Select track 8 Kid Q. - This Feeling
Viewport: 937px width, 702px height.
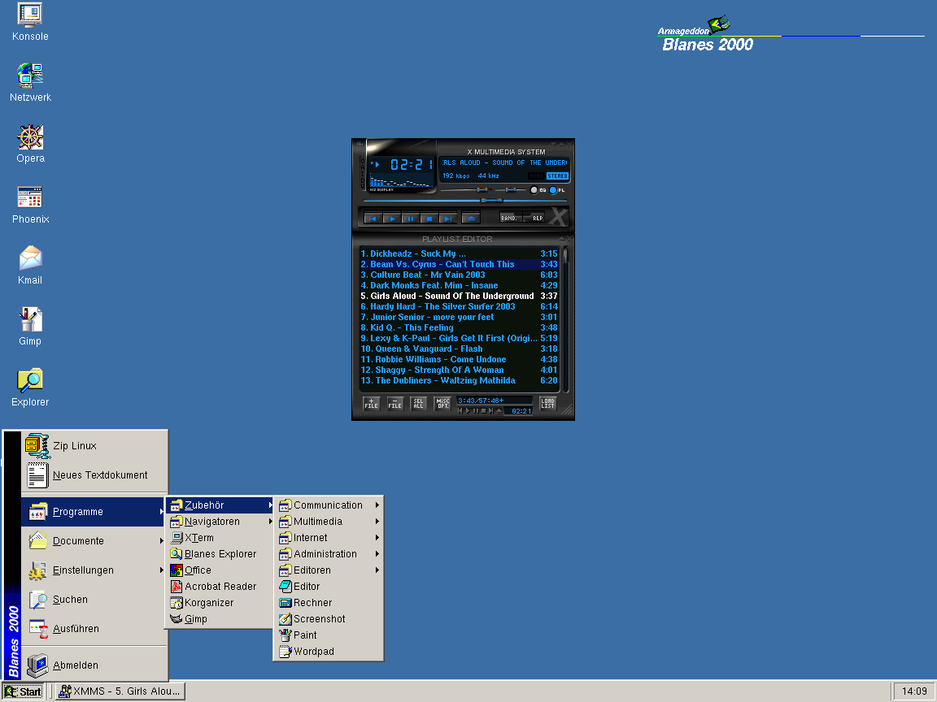click(459, 327)
